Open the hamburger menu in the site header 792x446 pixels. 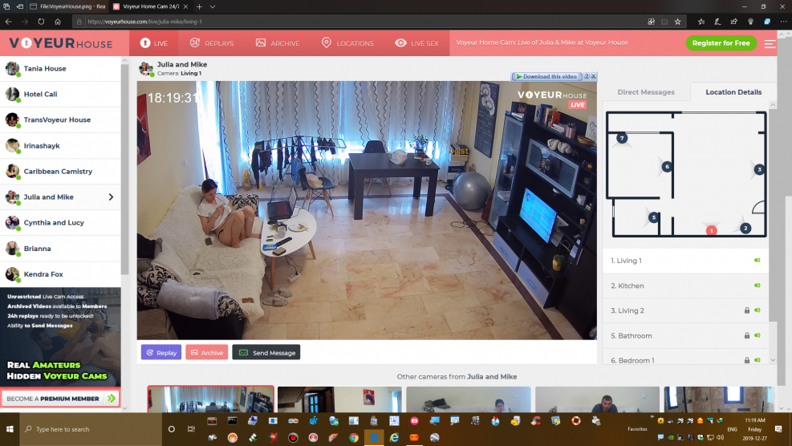[x=770, y=43]
